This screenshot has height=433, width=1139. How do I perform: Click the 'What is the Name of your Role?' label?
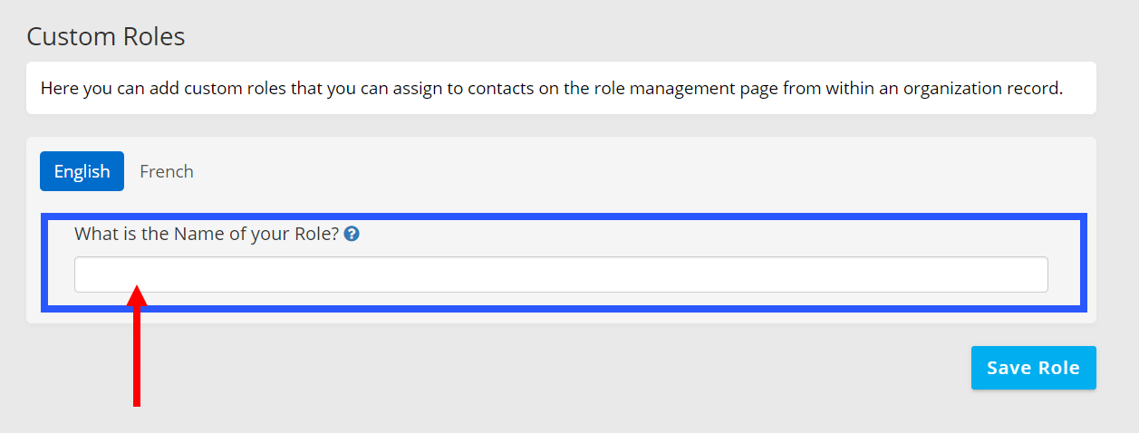click(207, 234)
